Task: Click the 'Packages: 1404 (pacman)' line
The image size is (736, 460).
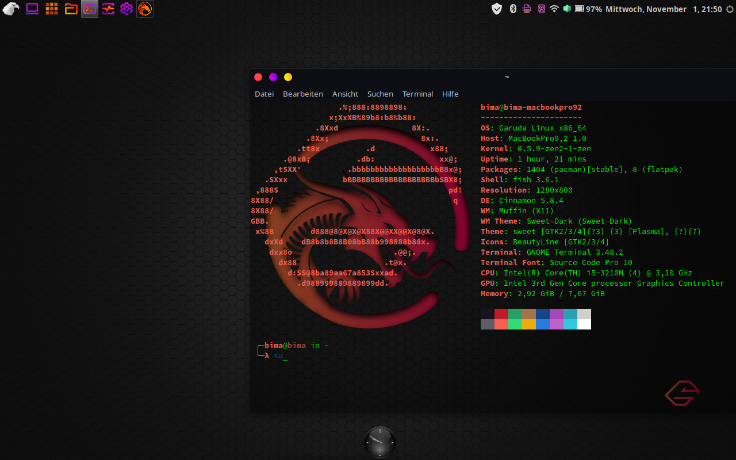Action: pos(582,170)
